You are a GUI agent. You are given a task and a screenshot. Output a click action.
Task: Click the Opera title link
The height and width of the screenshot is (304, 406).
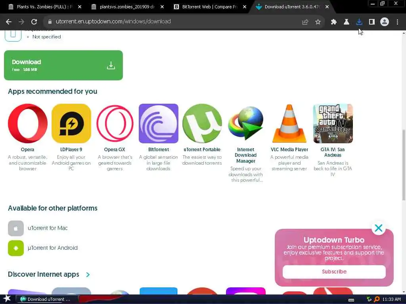27,149
